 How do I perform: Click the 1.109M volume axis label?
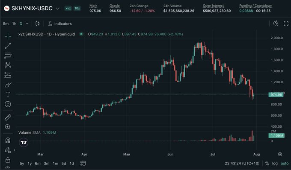pyautogui.click(x=276, y=135)
